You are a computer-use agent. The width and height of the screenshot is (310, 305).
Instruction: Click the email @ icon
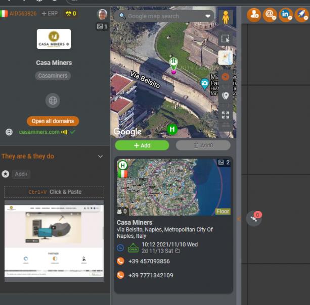pyautogui.click(x=271, y=15)
